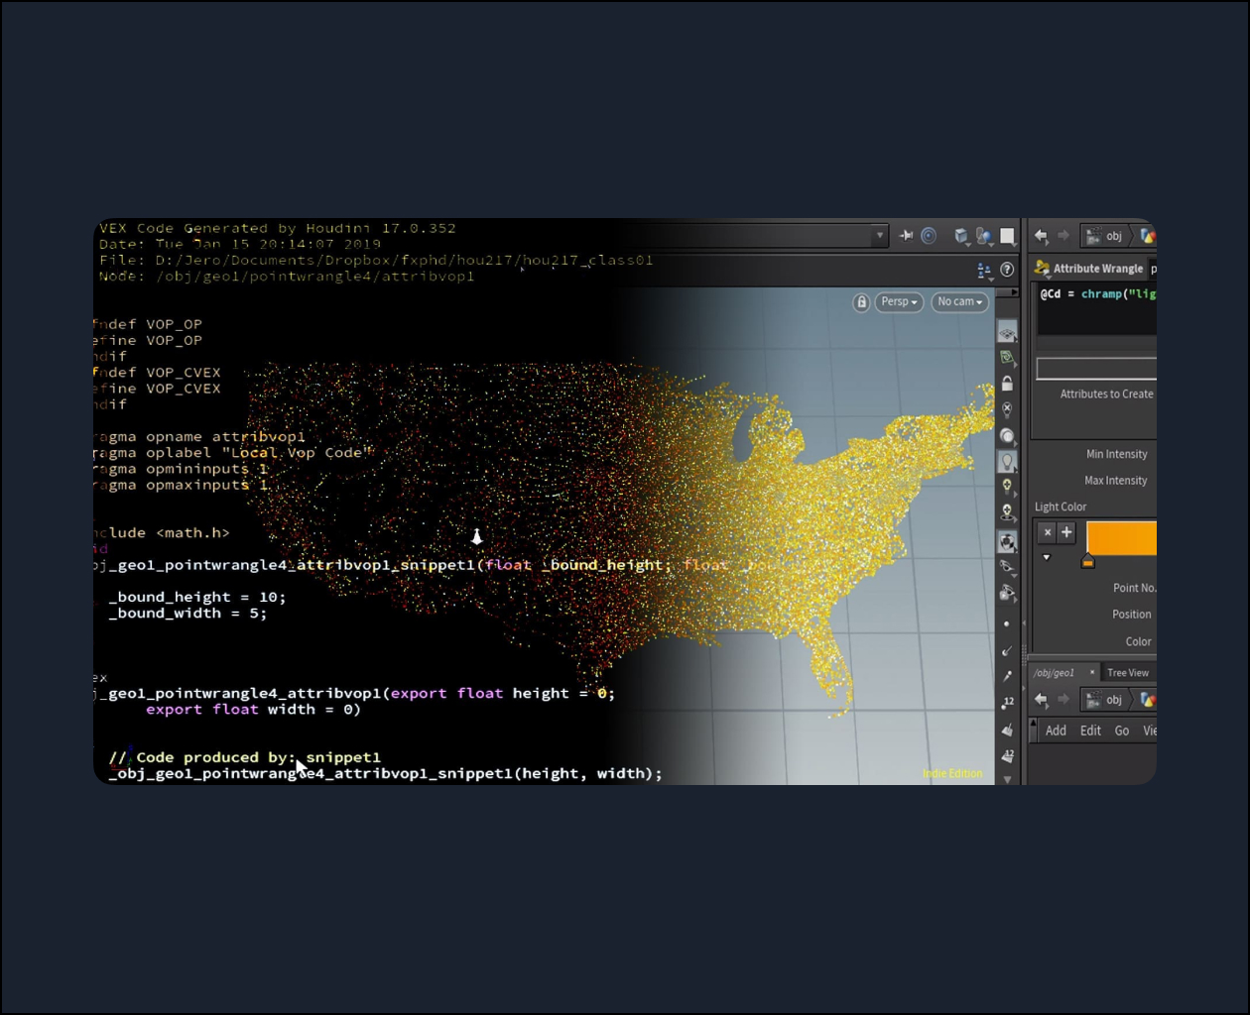Add a ramp point with plus button
The image size is (1250, 1015).
[1066, 532]
